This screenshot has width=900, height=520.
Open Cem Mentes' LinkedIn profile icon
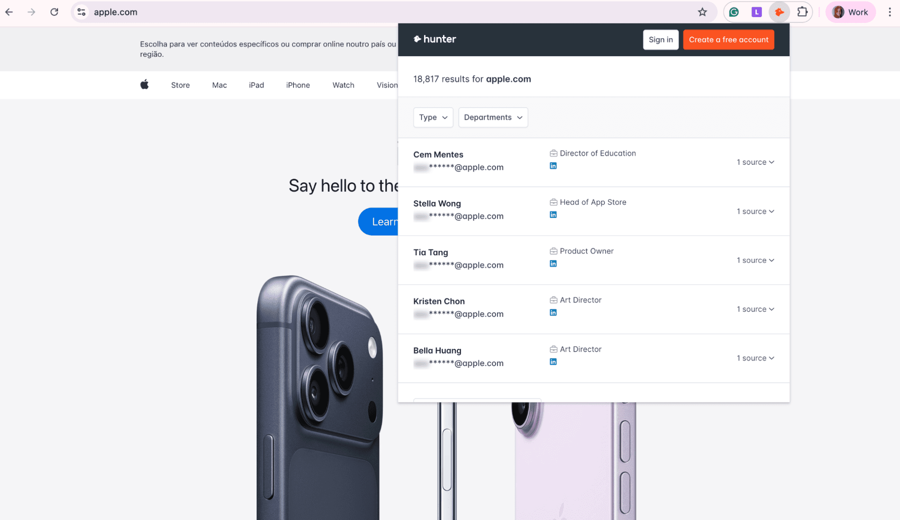coord(553,166)
